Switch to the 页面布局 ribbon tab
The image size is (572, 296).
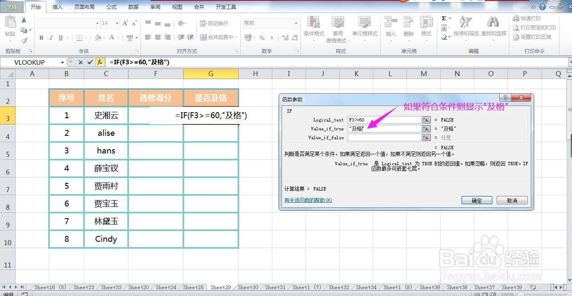pyautogui.click(x=84, y=7)
